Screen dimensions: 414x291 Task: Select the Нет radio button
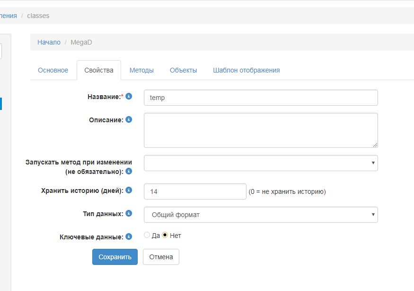coord(165,235)
